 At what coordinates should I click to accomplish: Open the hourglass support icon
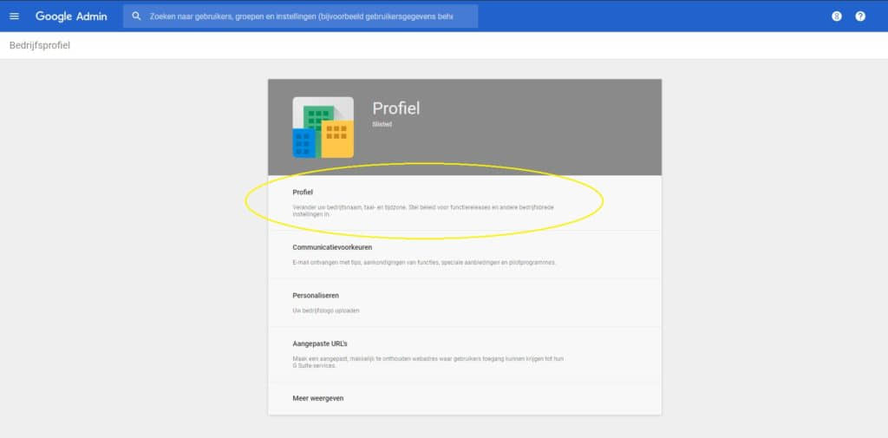(x=837, y=16)
